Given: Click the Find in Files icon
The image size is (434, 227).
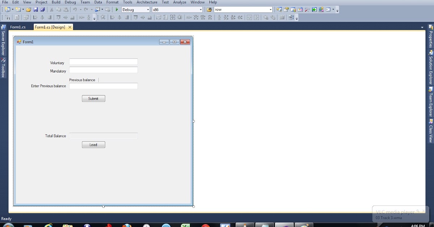Looking at the screenshot, I should pyautogui.click(x=209, y=10).
